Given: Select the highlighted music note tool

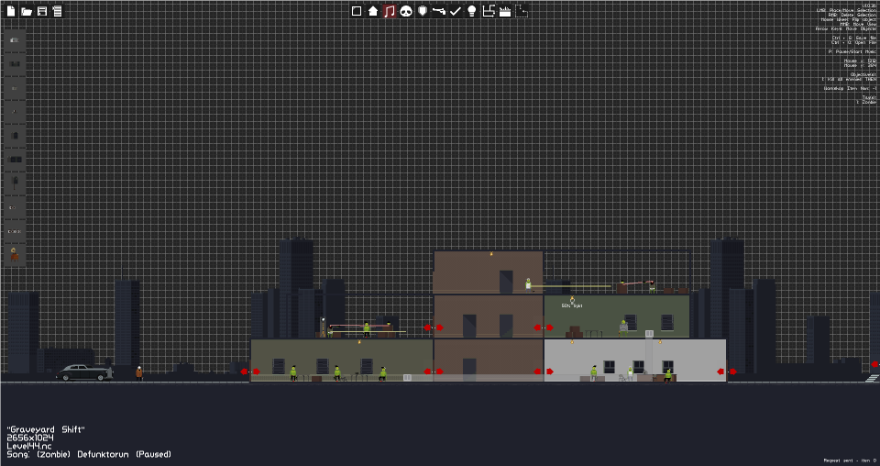Looking at the screenshot, I should point(390,11).
